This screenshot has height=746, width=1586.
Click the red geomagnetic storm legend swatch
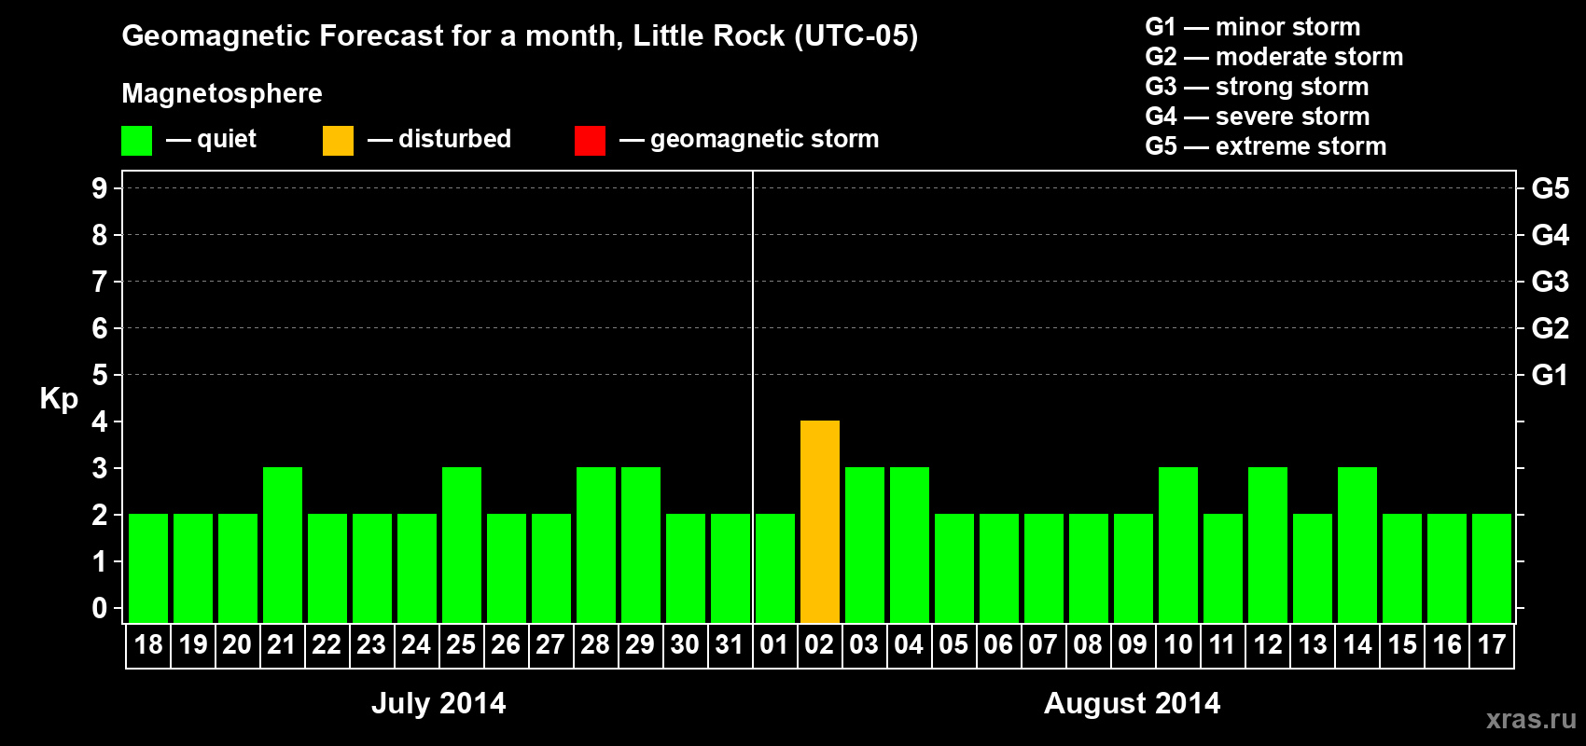click(590, 141)
